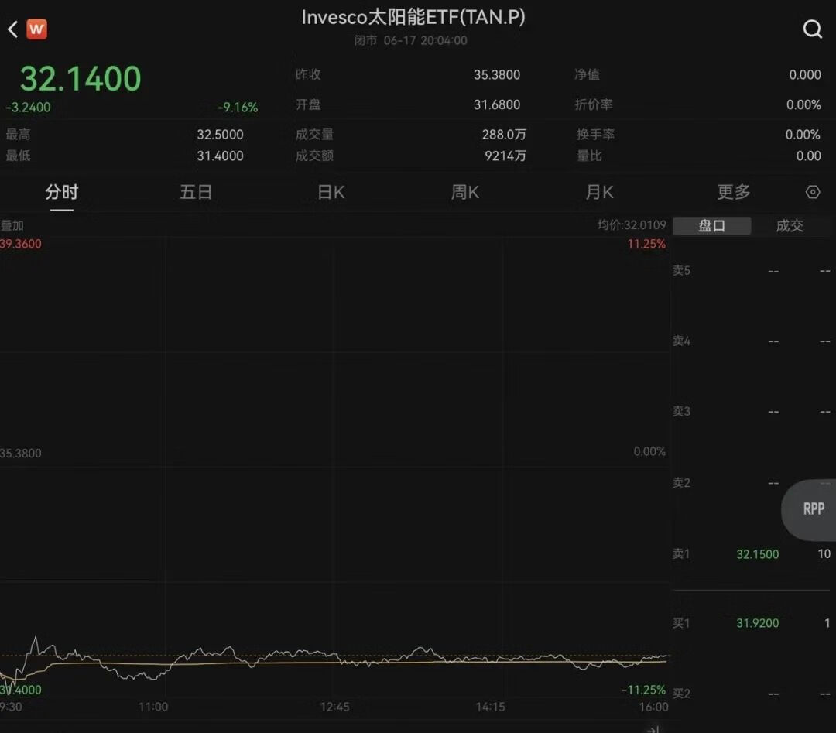Screen dimensions: 836x733
Task: Collapse panel arrow icon at bottom right
Action: click(x=653, y=728)
